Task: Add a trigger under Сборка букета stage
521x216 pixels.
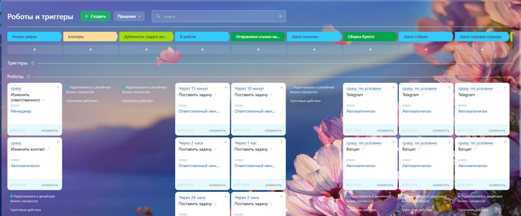Action: pyautogui.click(x=370, y=49)
